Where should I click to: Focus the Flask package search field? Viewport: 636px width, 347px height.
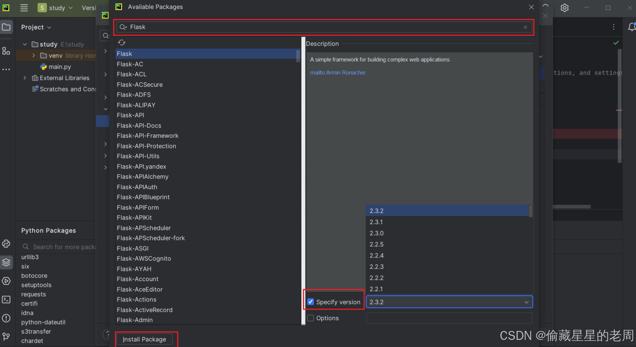coord(324,27)
